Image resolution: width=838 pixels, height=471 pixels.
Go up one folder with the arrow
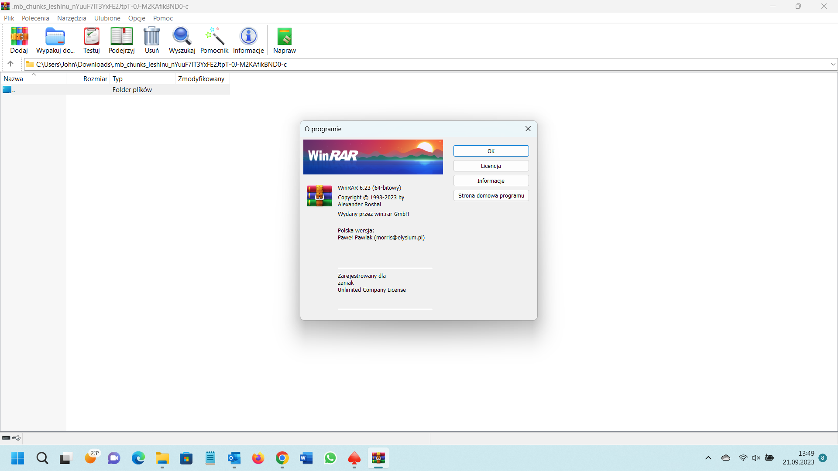pos(10,64)
